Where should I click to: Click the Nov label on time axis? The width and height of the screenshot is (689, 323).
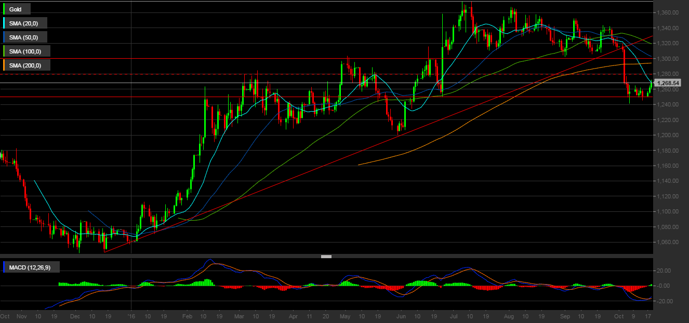[21, 316]
